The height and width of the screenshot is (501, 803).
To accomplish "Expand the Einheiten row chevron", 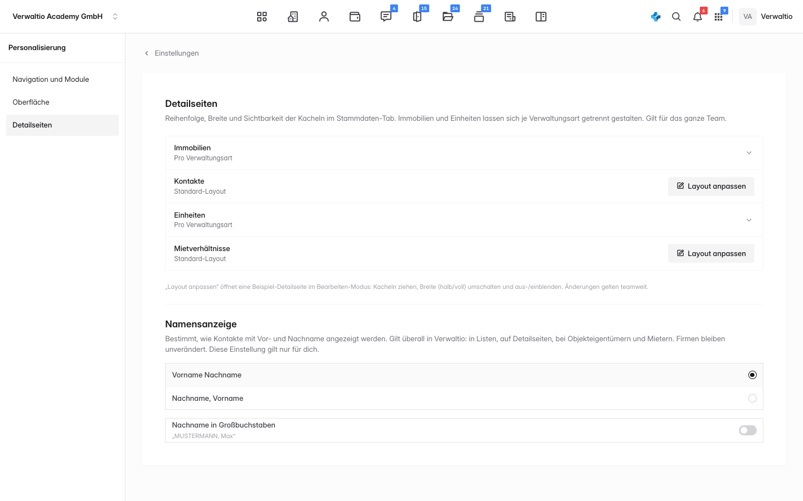I will point(749,220).
